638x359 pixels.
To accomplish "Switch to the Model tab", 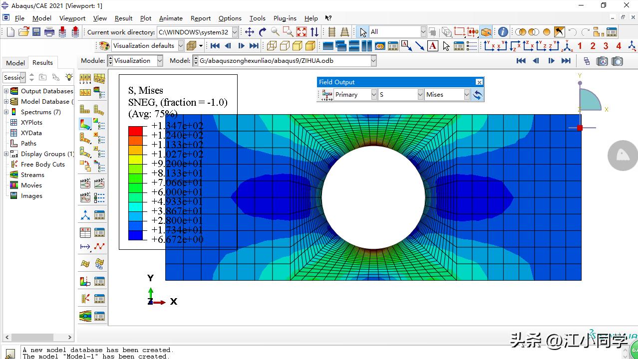I will click(x=15, y=63).
